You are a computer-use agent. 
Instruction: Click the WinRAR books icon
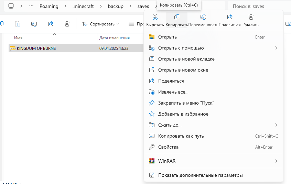coord(152,161)
